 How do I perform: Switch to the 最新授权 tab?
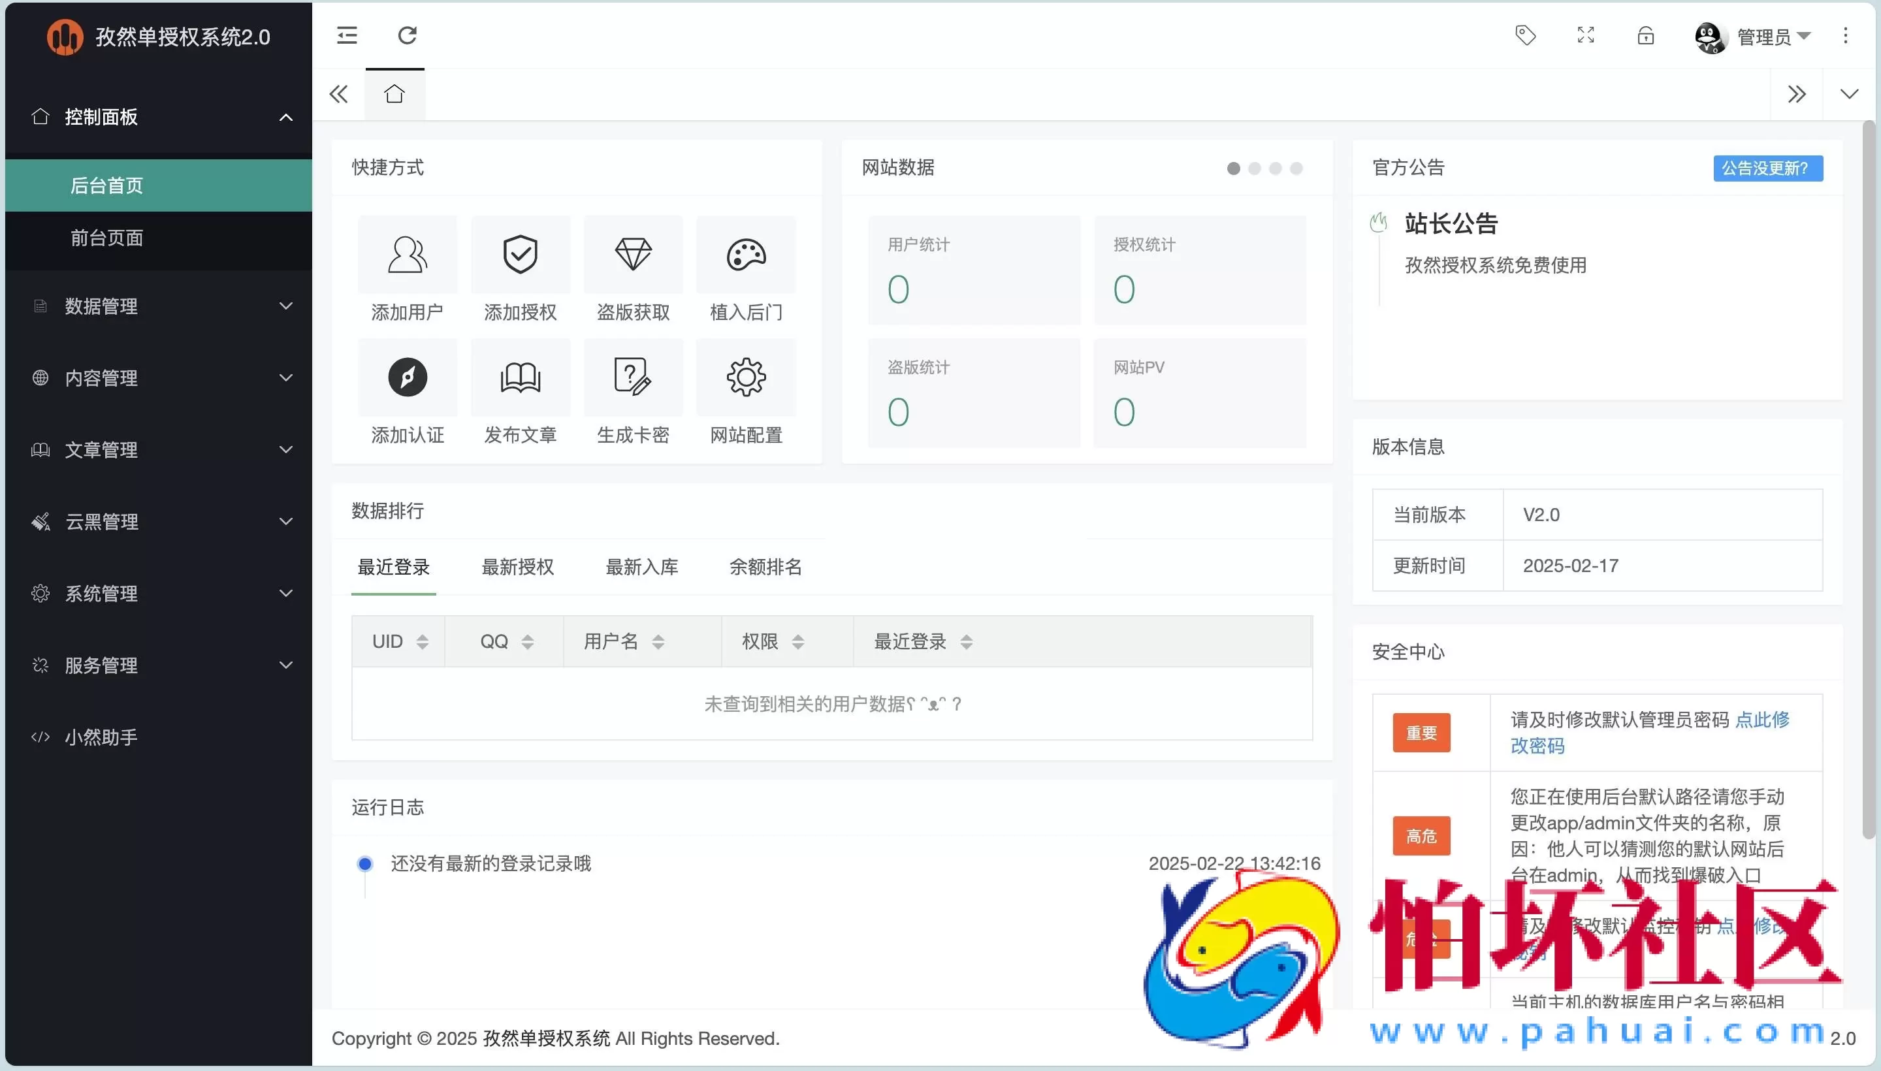518,567
